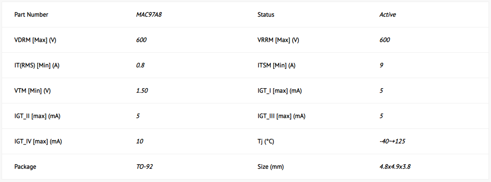Select the 1.50 VTM value
This screenshot has width=491, height=182.
coord(142,91)
